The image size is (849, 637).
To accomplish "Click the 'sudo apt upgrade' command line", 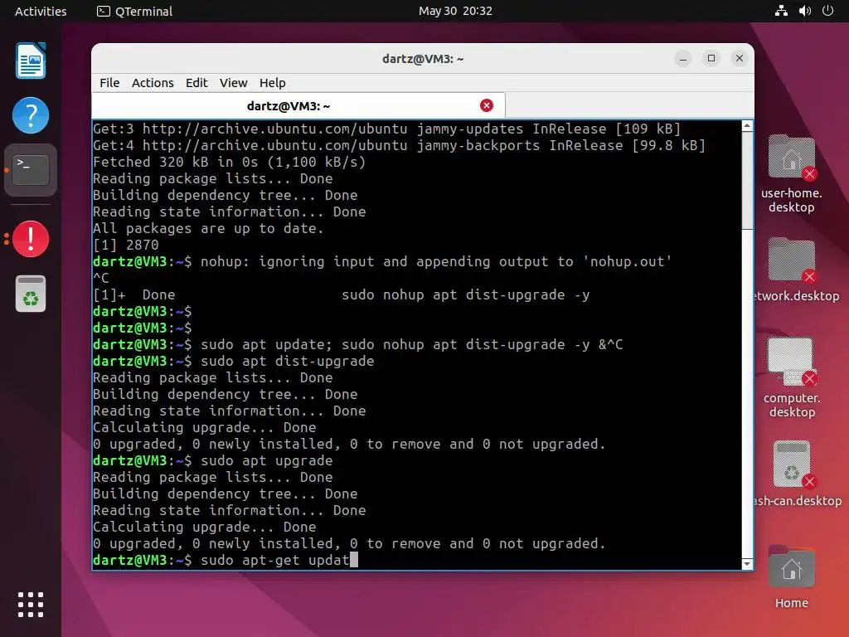I will tap(213, 460).
